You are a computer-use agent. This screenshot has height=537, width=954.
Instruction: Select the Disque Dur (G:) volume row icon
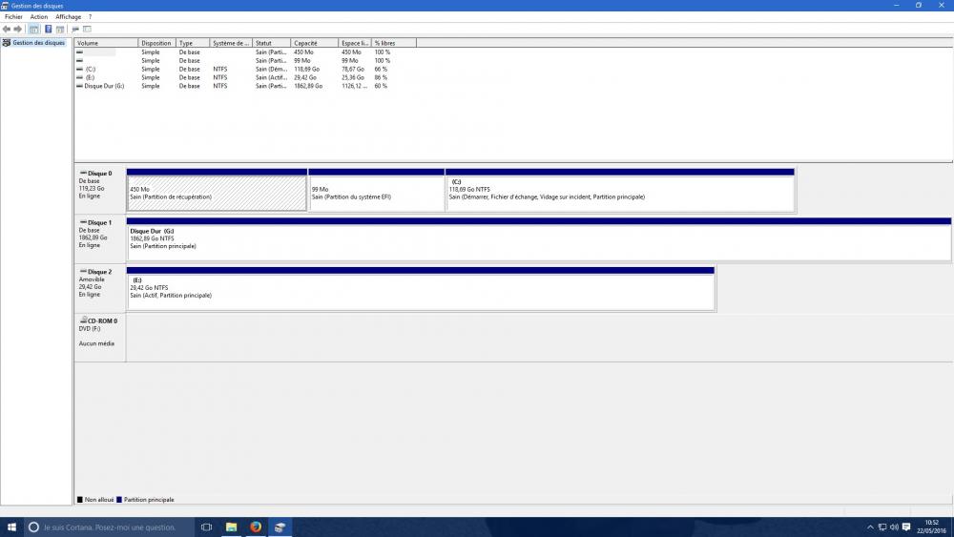(79, 87)
